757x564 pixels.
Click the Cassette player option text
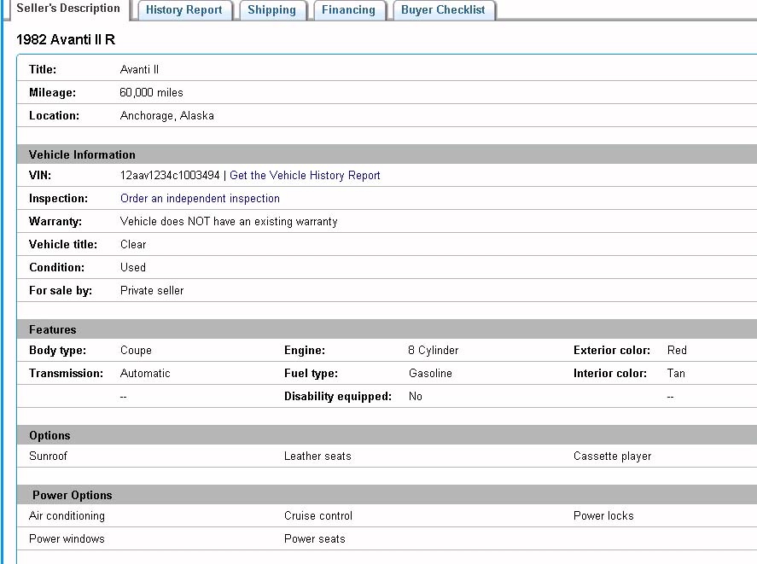click(x=612, y=456)
